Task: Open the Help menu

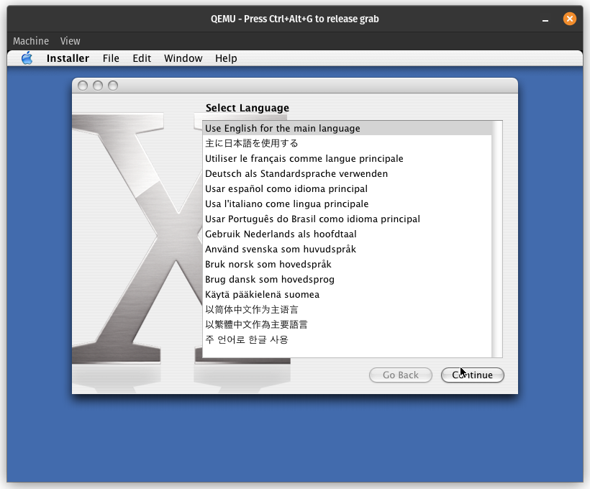Action: click(226, 58)
